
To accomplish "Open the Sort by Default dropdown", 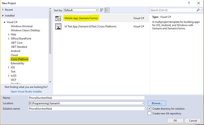I will (x=81, y=10).
